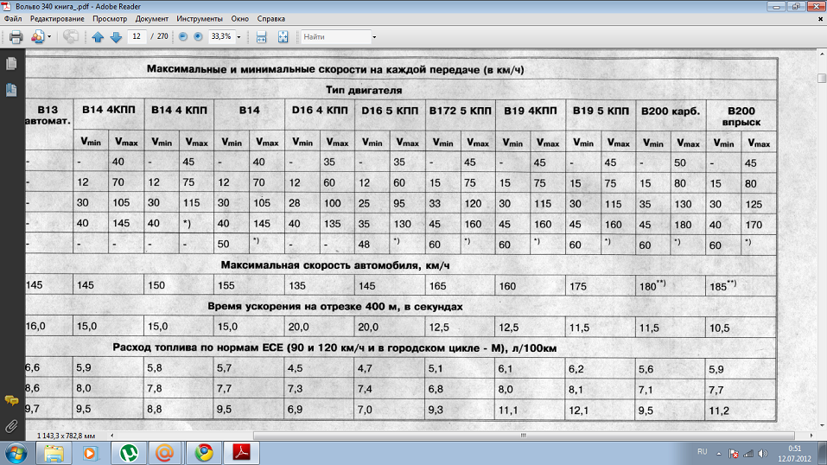
Task: Expand the zoom percentage dropdown
Action: tap(239, 37)
